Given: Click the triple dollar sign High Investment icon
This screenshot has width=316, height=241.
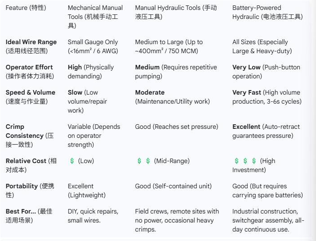Looking at the screenshot, I should (245, 161).
